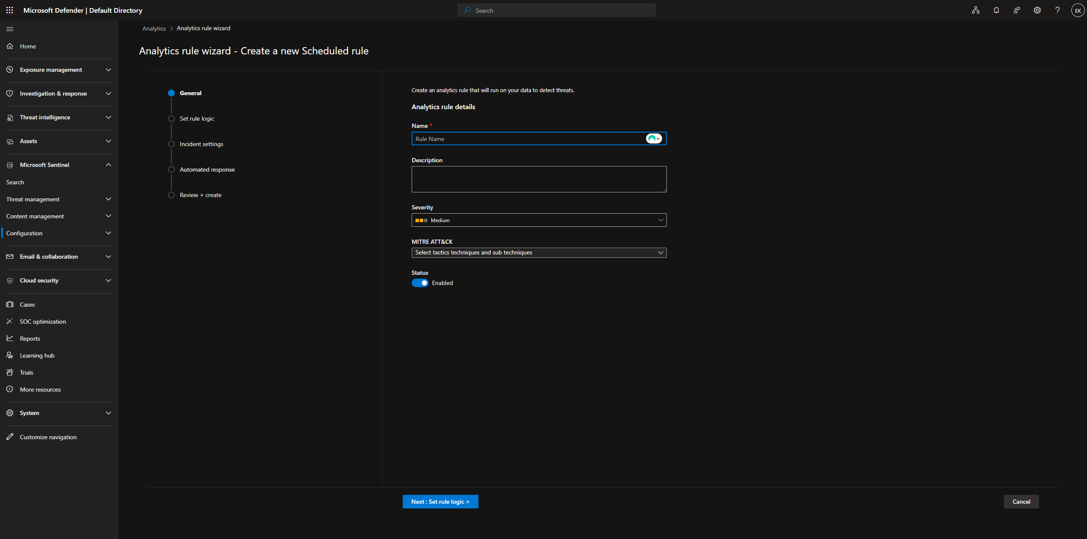Select the Incident settings step
This screenshot has height=539, width=1087.
201,144
